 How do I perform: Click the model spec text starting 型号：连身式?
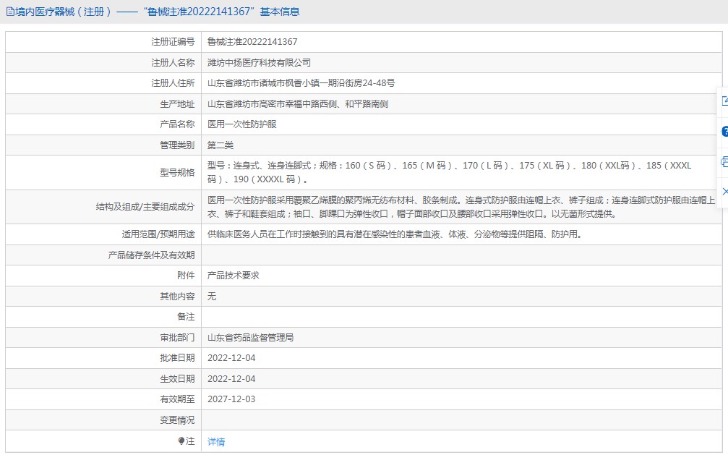[x=450, y=172]
